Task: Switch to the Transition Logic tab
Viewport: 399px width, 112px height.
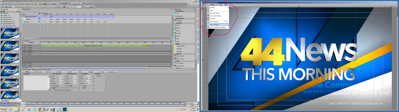Action: tap(38, 72)
